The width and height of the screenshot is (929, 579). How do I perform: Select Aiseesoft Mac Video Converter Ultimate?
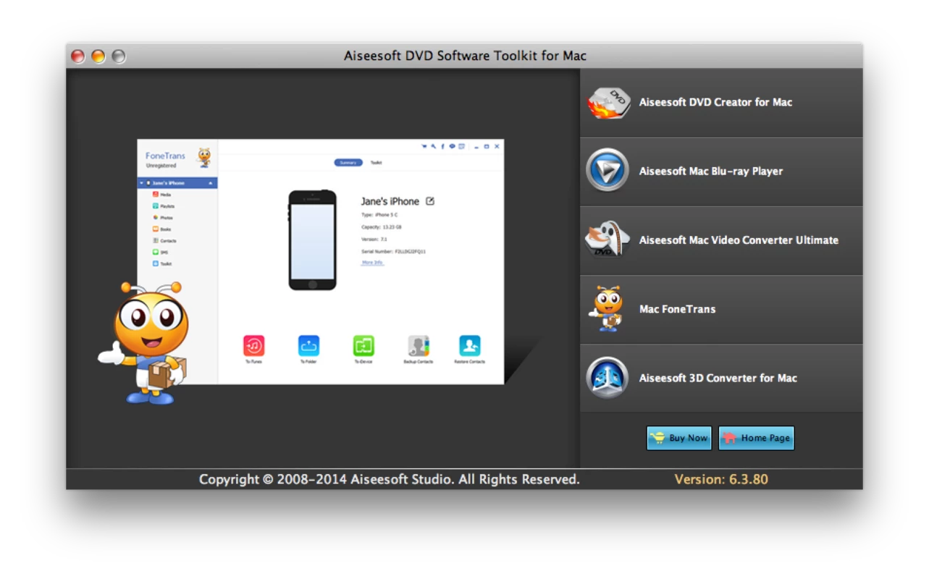click(x=721, y=240)
